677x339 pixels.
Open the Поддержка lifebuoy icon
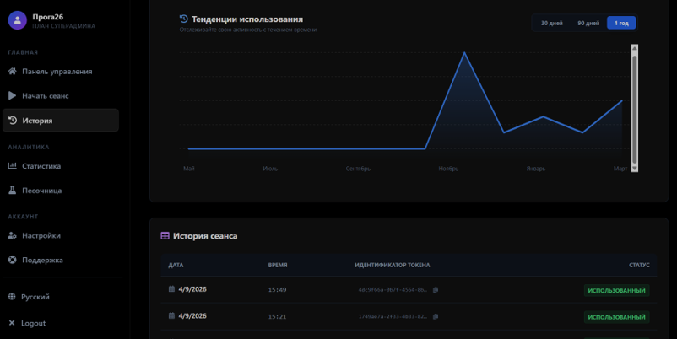[12, 261]
